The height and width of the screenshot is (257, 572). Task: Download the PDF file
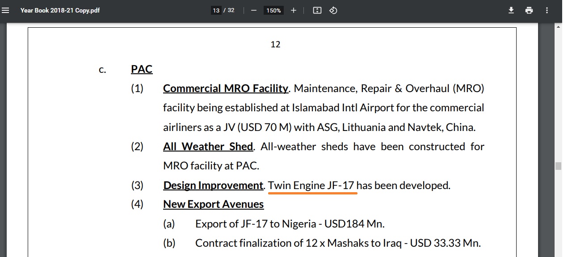click(511, 10)
